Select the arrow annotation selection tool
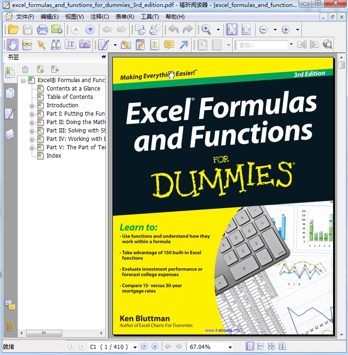 click(x=42, y=44)
